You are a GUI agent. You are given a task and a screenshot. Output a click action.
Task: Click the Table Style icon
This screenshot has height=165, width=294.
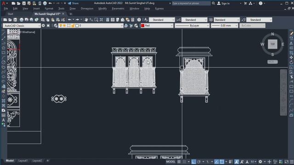tap(211, 20)
